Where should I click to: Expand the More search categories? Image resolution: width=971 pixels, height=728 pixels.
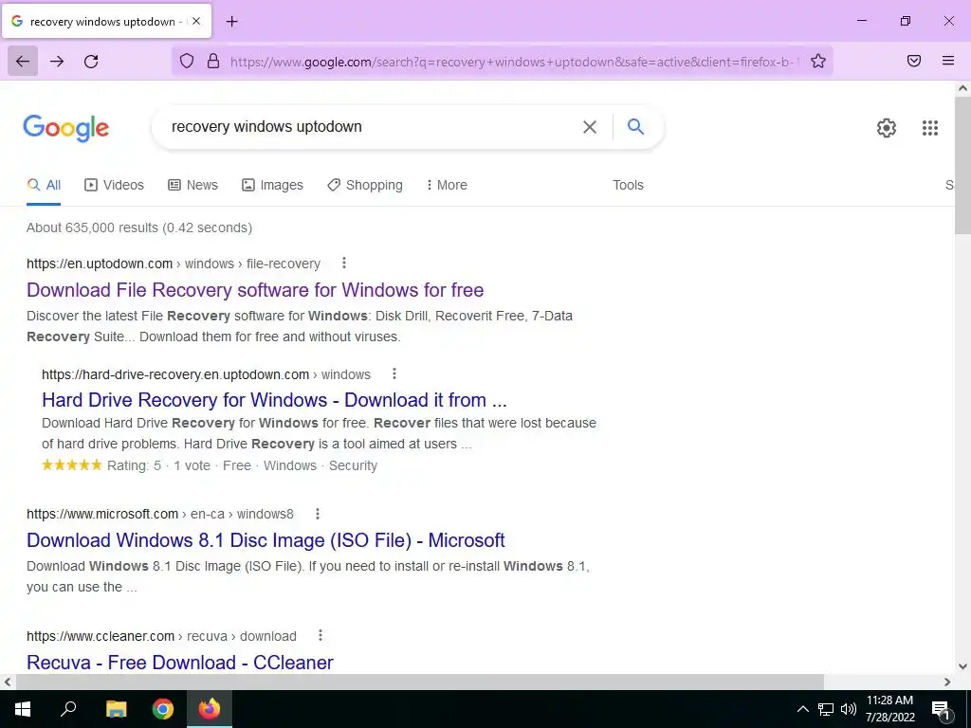447,185
